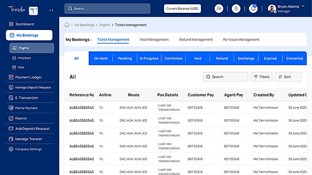Select the Confirmed status tab
The height and width of the screenshot is (175, 312).
[173, 58]
